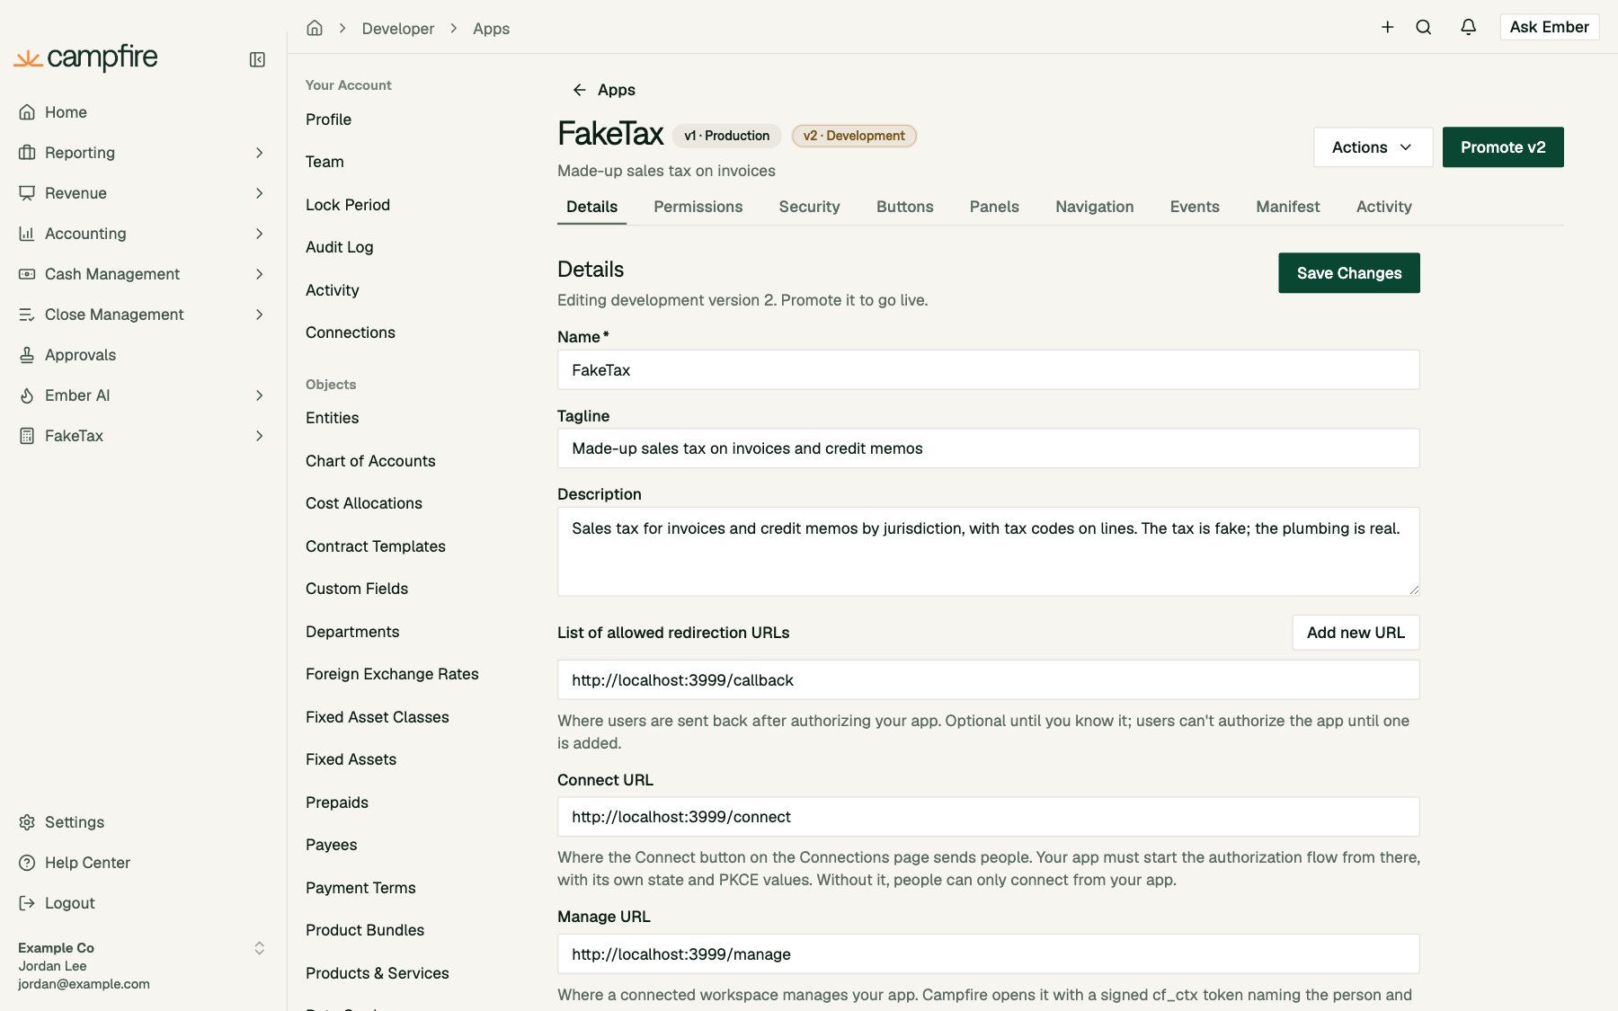This screenshot has height=1011, width=1618.
Task: Open Foreign Exchange Rates
Action: [x=392, y=674]
